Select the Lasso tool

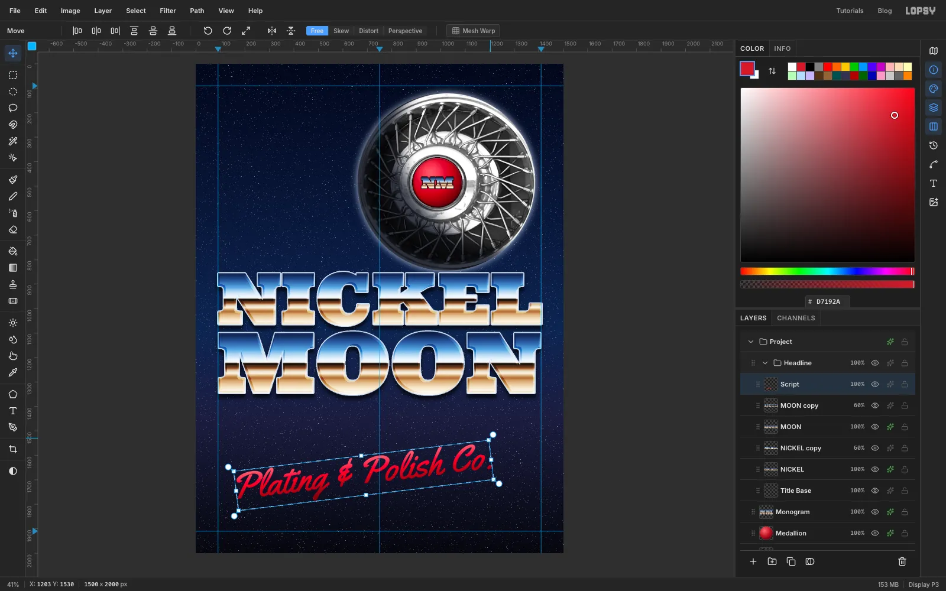(13, 108)
